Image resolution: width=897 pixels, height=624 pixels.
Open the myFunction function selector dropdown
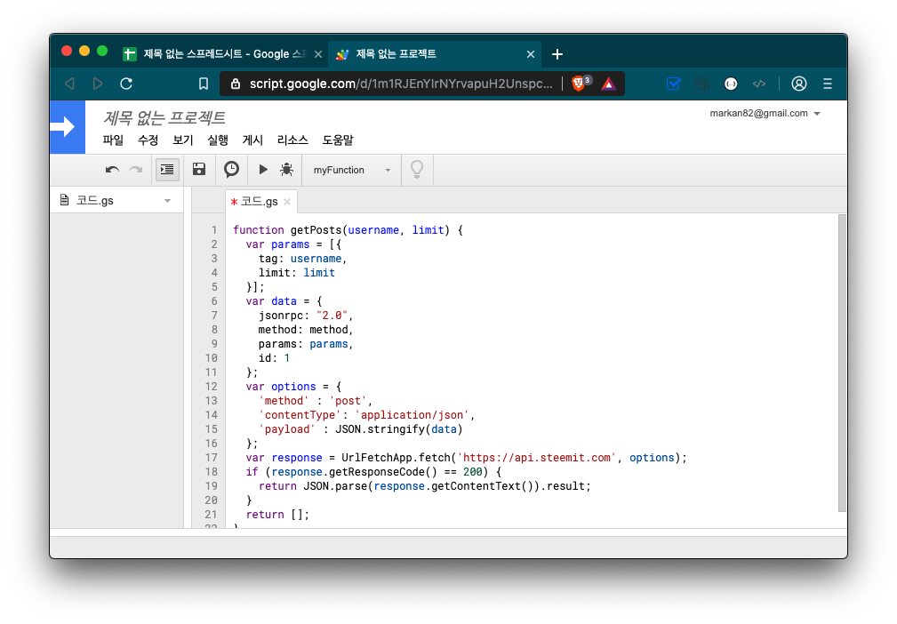352,170
